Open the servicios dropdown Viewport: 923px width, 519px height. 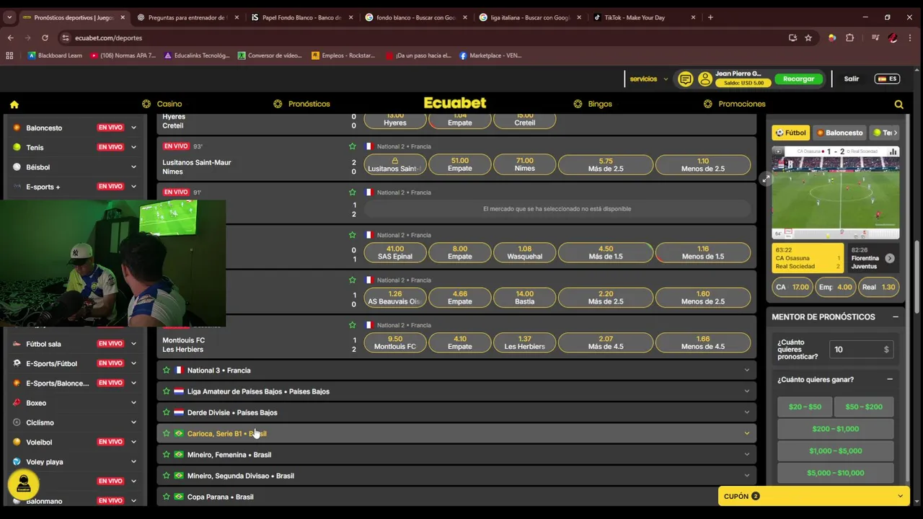[x=649, y=79]
